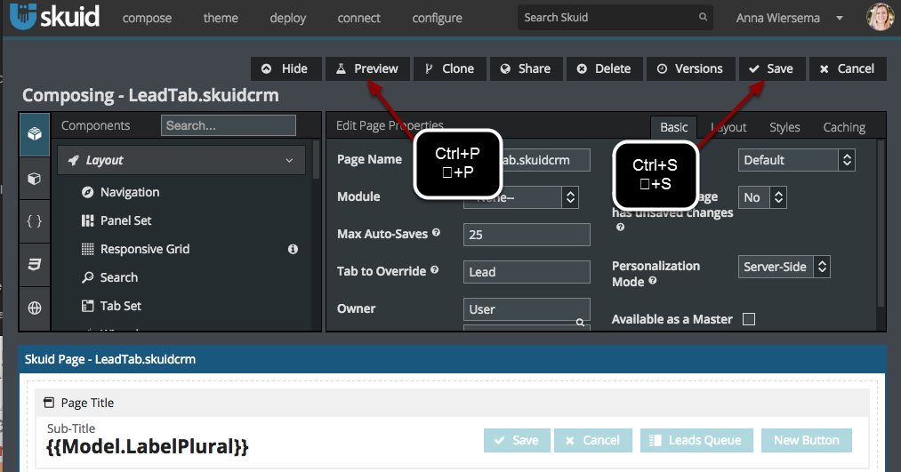Click the Page Title component header
Viewport: 901px width, 472px height.
pyautogui.click(x=452, y=403)
